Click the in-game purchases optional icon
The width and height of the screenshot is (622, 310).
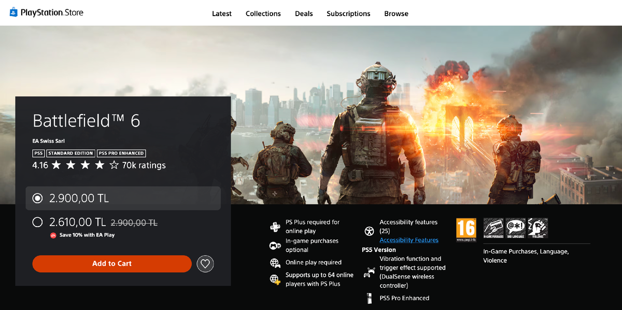(x=275, y=246)
